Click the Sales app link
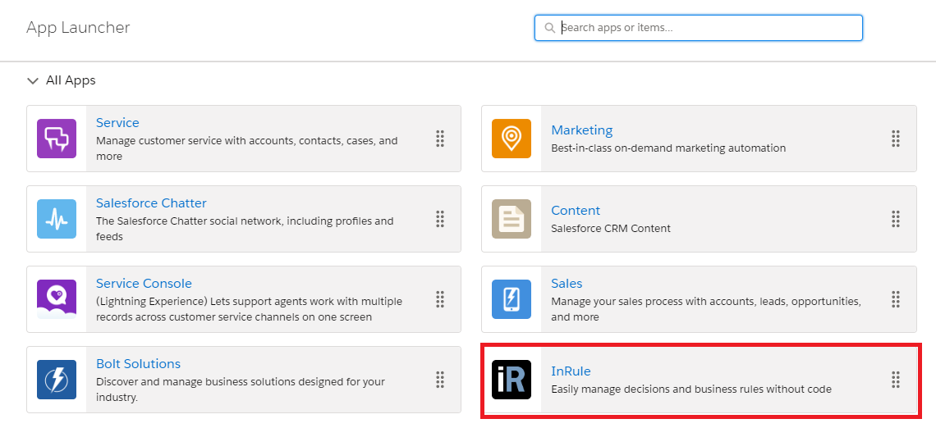This screenshot has height=428, width=936. (x=567, y=283)
